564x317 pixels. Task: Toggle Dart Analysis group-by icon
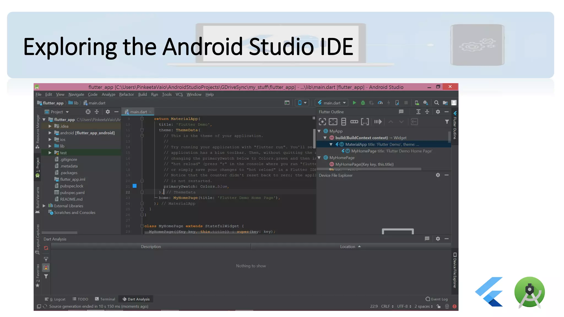click(x=46, y=267)
